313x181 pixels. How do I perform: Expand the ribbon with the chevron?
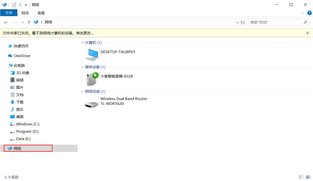click(303, 13)
